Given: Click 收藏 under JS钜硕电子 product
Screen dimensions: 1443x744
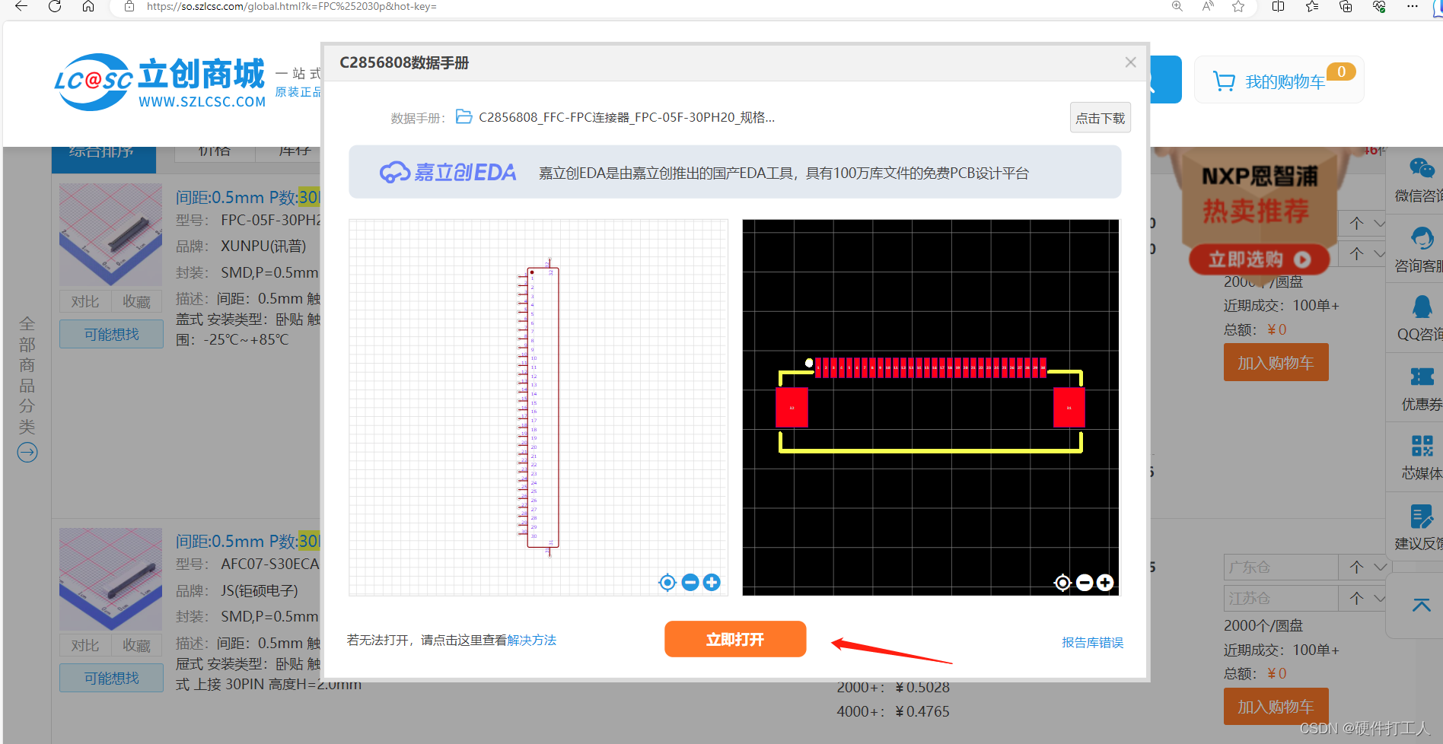Looking at the screenshot, I should (137, 646).
